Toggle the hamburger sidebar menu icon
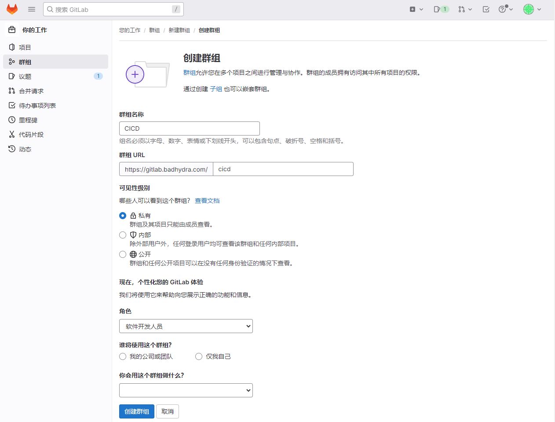This screenshot has width=555, height=422. click(32, 9)
